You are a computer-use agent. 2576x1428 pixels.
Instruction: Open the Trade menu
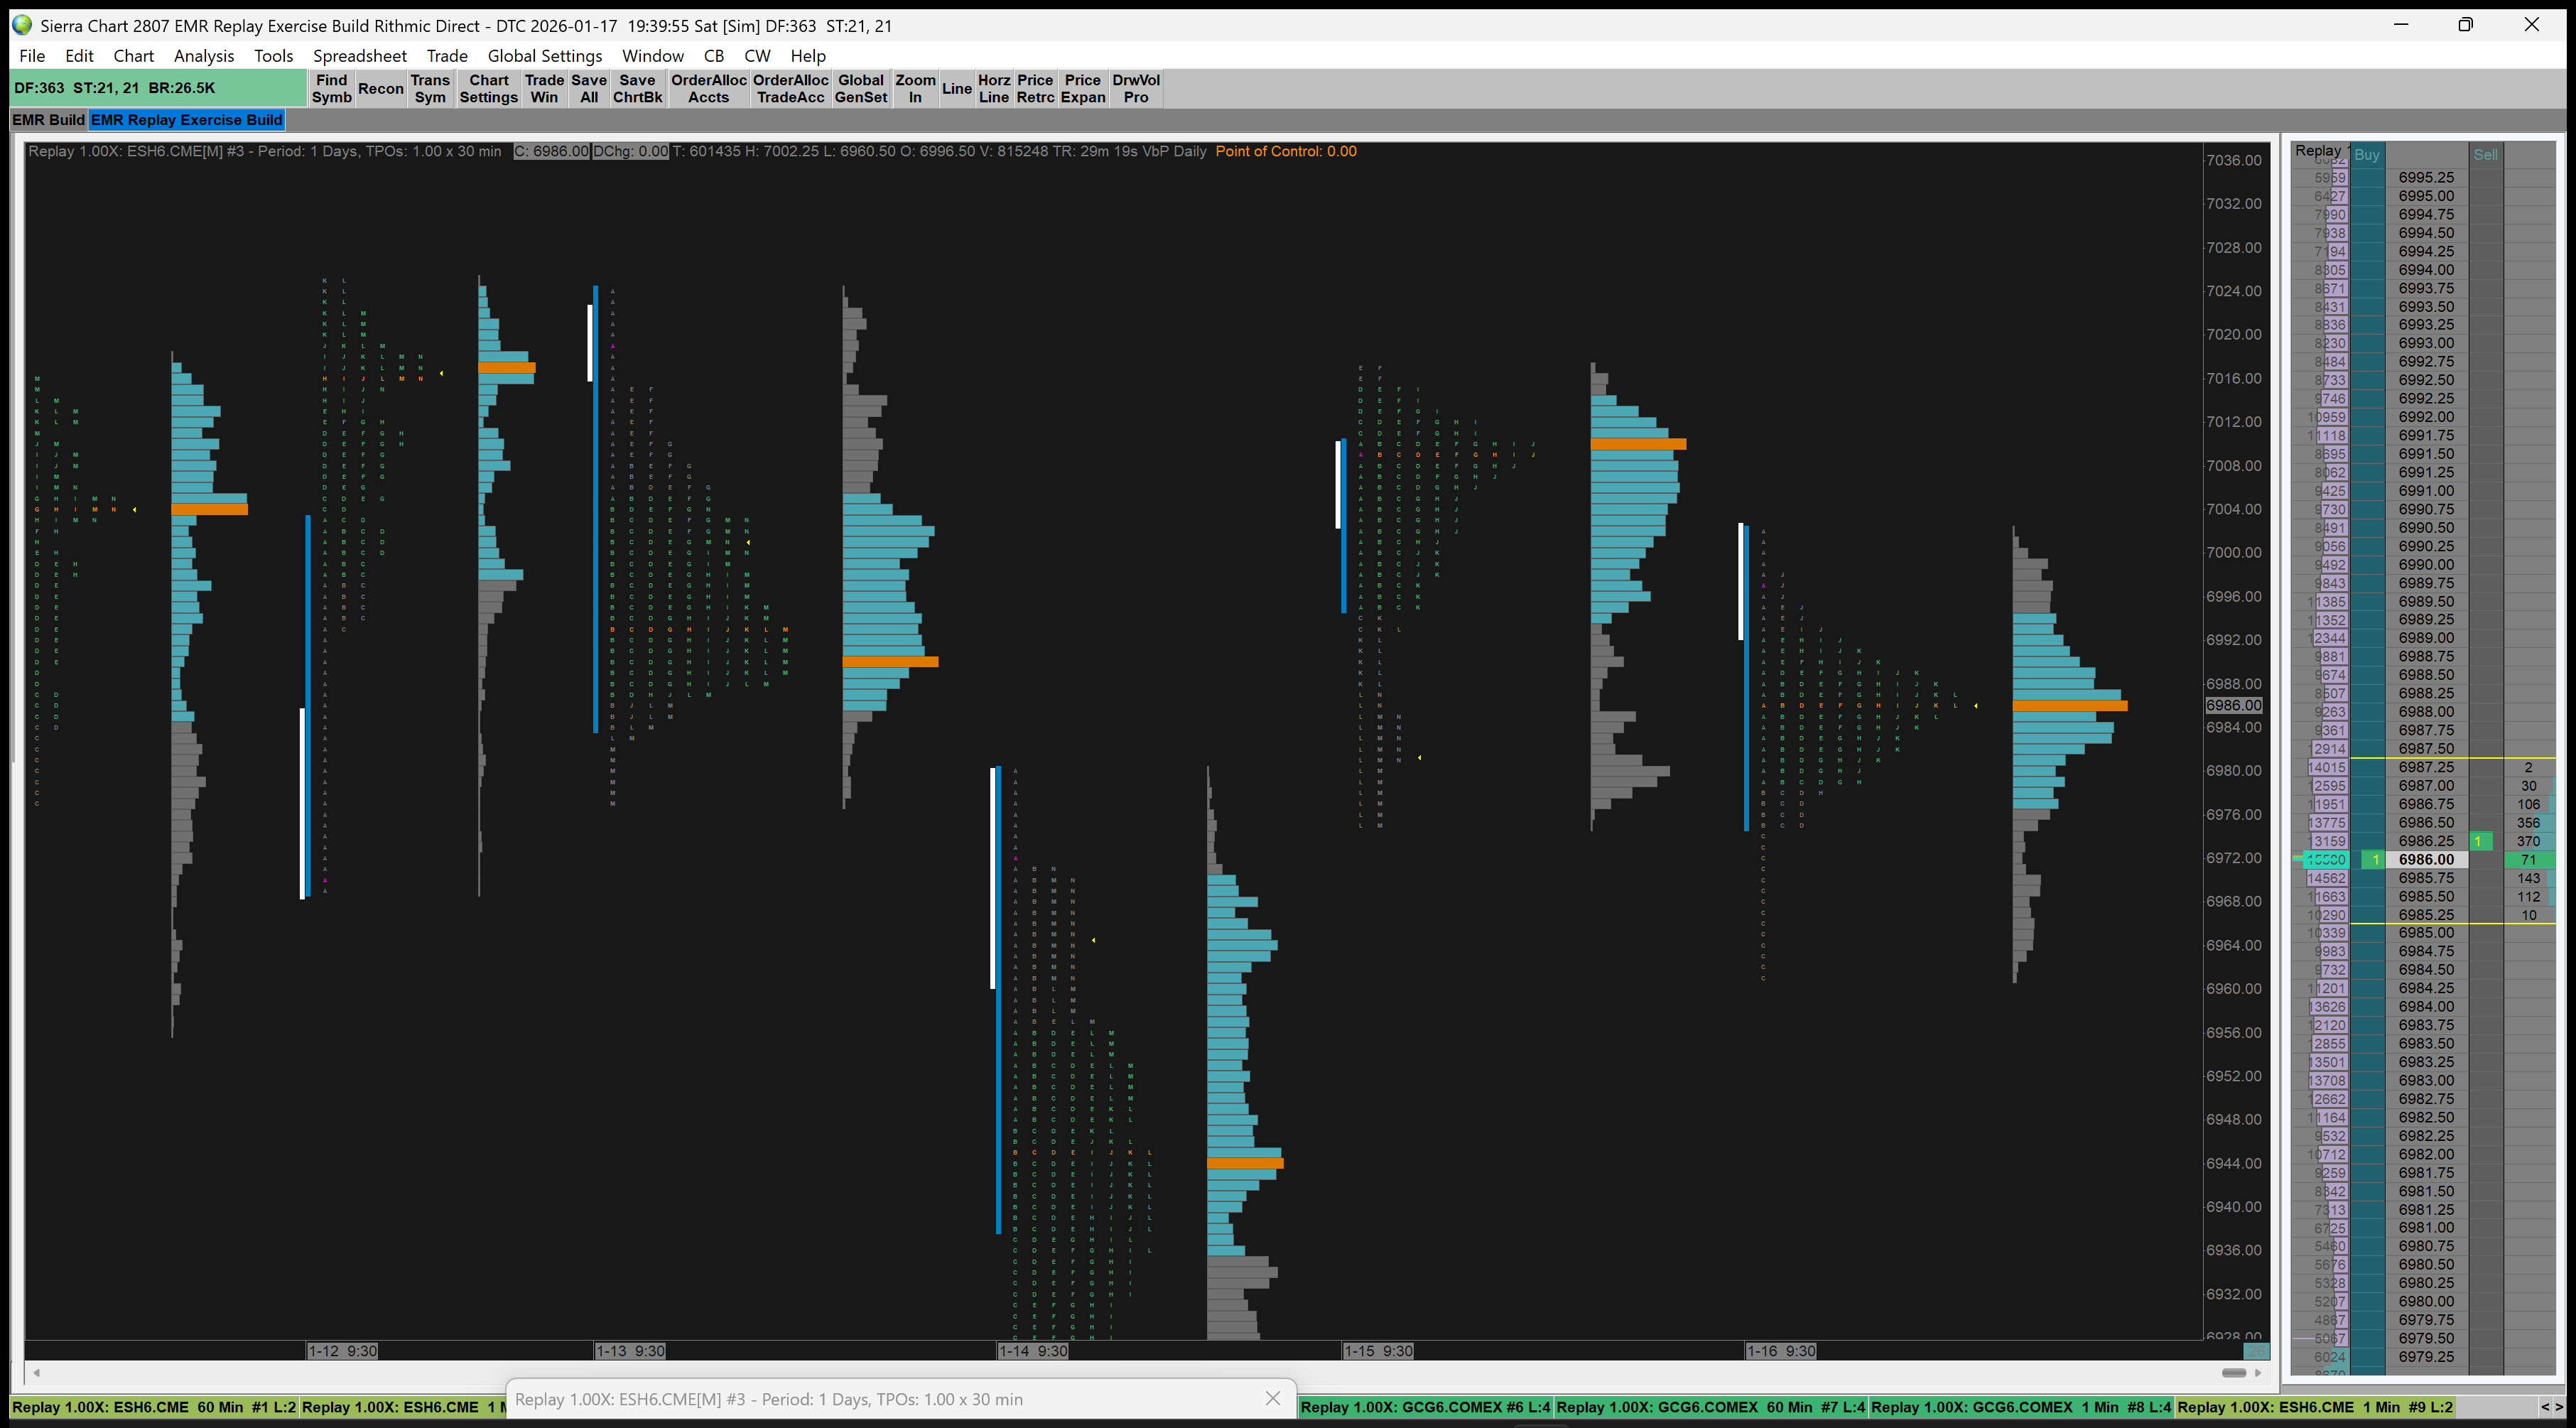coord(447,56)
